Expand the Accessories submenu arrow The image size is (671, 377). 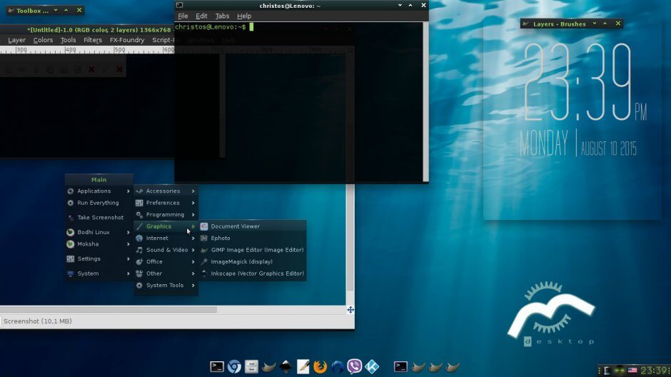tap(193, 191)
